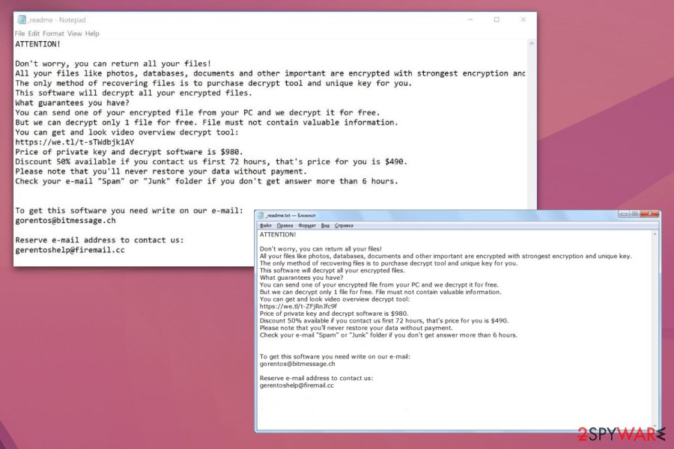Close the _readme - Notepad window
Viewport: 674px width, 449px height.
pos(523,19)
